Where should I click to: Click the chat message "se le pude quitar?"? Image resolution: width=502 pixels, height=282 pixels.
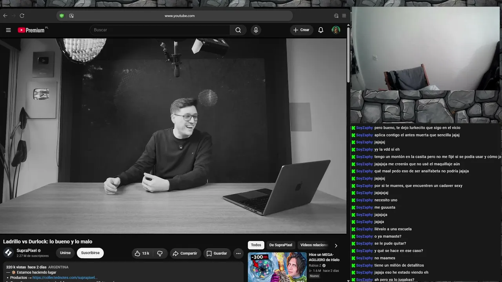pyautogui.click(x=390, y=244)
